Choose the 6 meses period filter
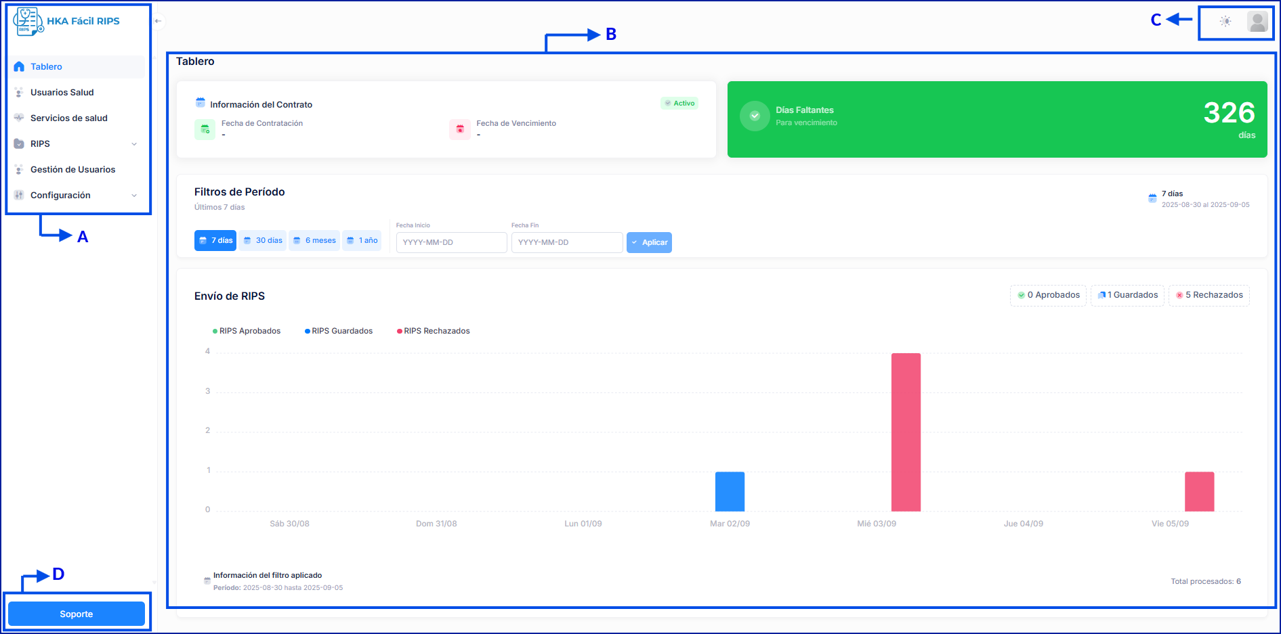The width and height of the screenshot is (1281, 634). 314,241
